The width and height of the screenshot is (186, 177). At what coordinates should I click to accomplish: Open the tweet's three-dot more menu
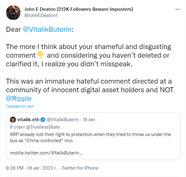tap(178, 9)
